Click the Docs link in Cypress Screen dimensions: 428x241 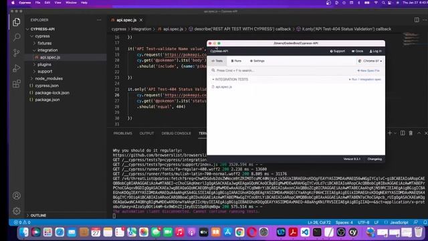point(357,51)
